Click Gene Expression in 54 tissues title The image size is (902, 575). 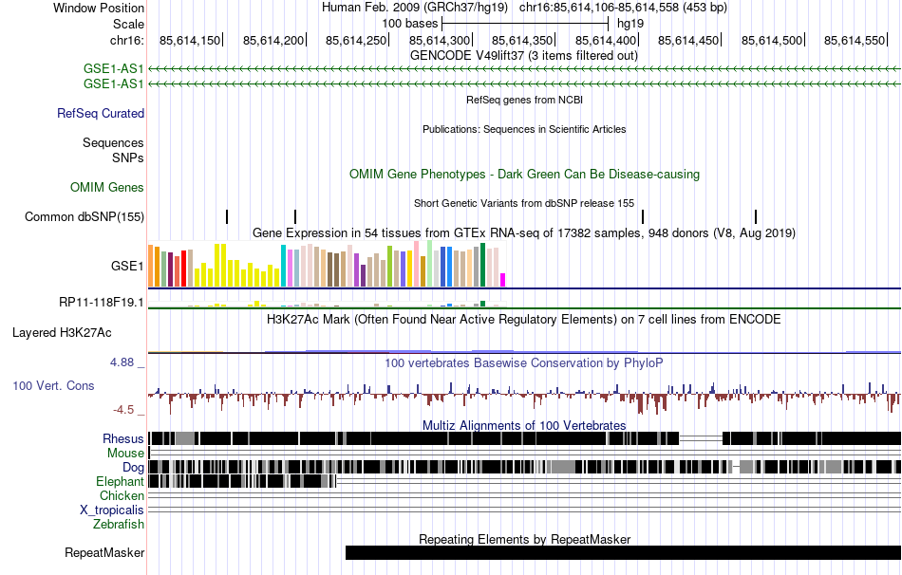(x=524, y=232)
